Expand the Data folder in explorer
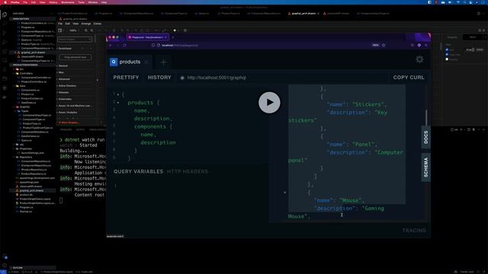The image size is (488, 274). [x=23, y=86]
